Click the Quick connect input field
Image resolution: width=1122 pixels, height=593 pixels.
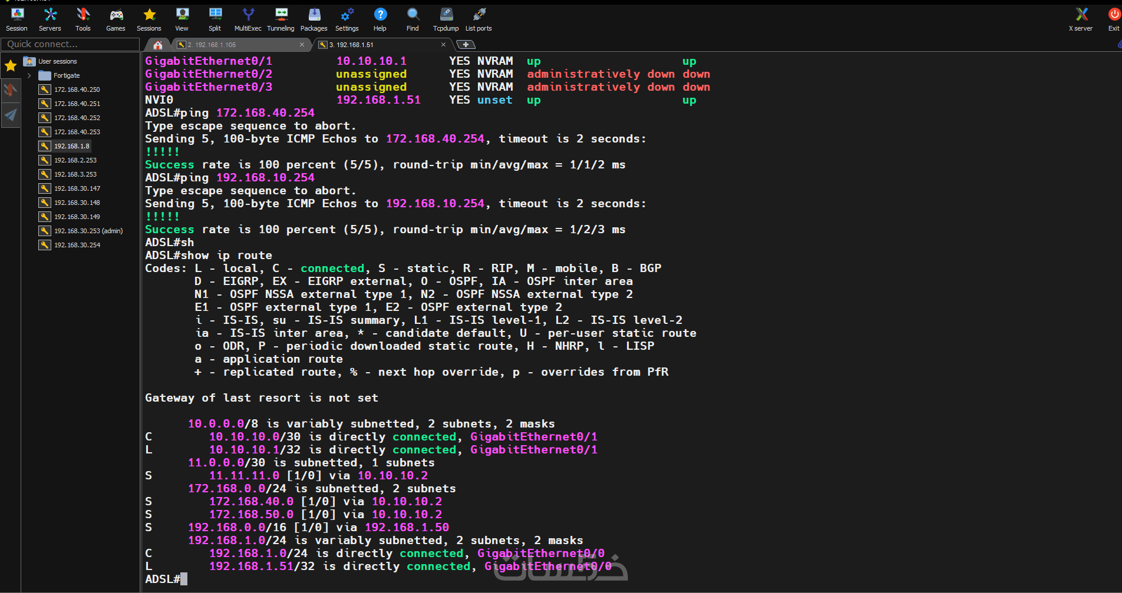click(70, 44)
